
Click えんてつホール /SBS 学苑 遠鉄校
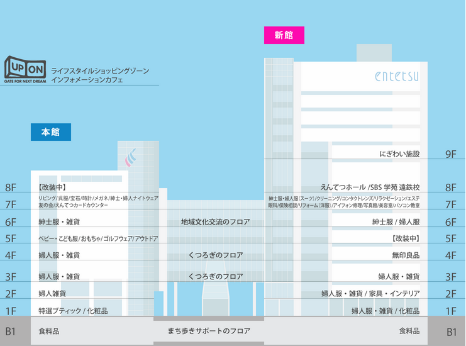(x=370, y=187)
